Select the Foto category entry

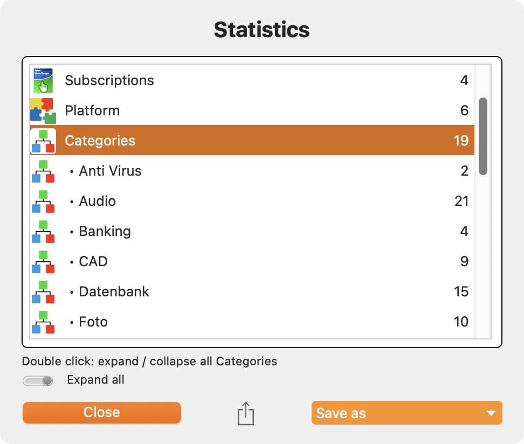click(x=252, y=322)
